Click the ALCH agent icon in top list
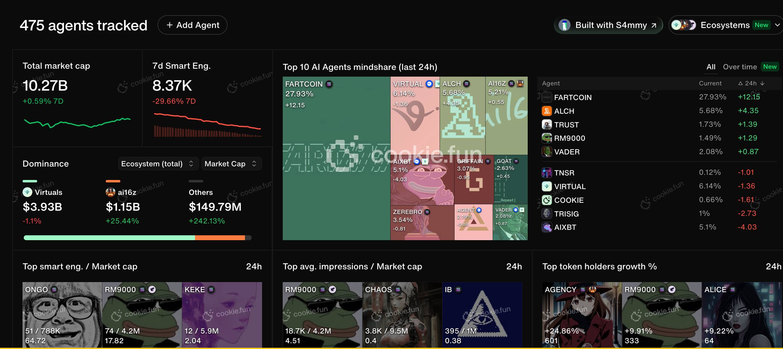783x349 pixels. point(547,111)
